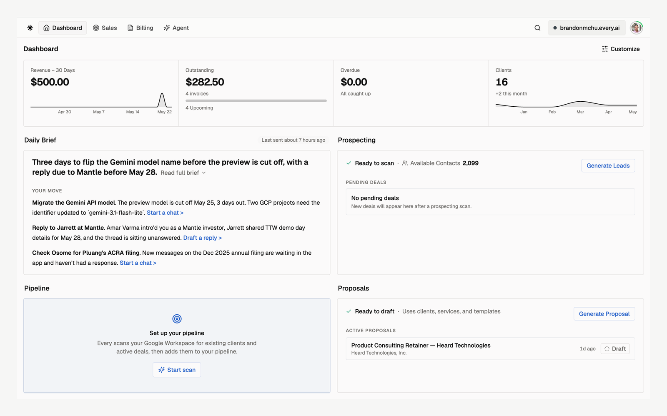Click the $0.00 overdue amount
The image size is (667, 416).
tap(354, 82)
